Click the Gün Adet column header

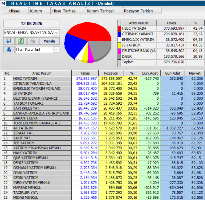173,73
